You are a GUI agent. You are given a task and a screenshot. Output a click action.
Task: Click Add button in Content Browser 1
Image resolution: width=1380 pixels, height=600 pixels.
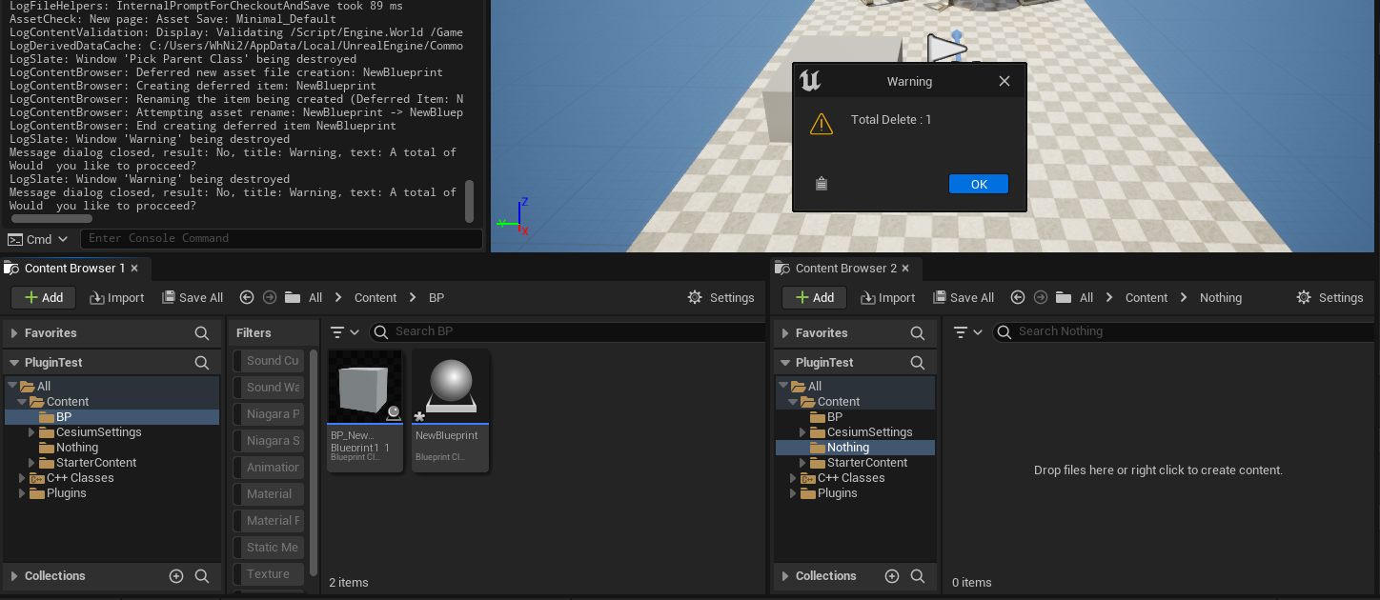click(x=44, y=298)
